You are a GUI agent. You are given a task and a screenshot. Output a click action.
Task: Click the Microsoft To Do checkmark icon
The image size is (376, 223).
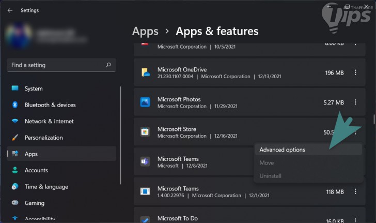(145, 219)
